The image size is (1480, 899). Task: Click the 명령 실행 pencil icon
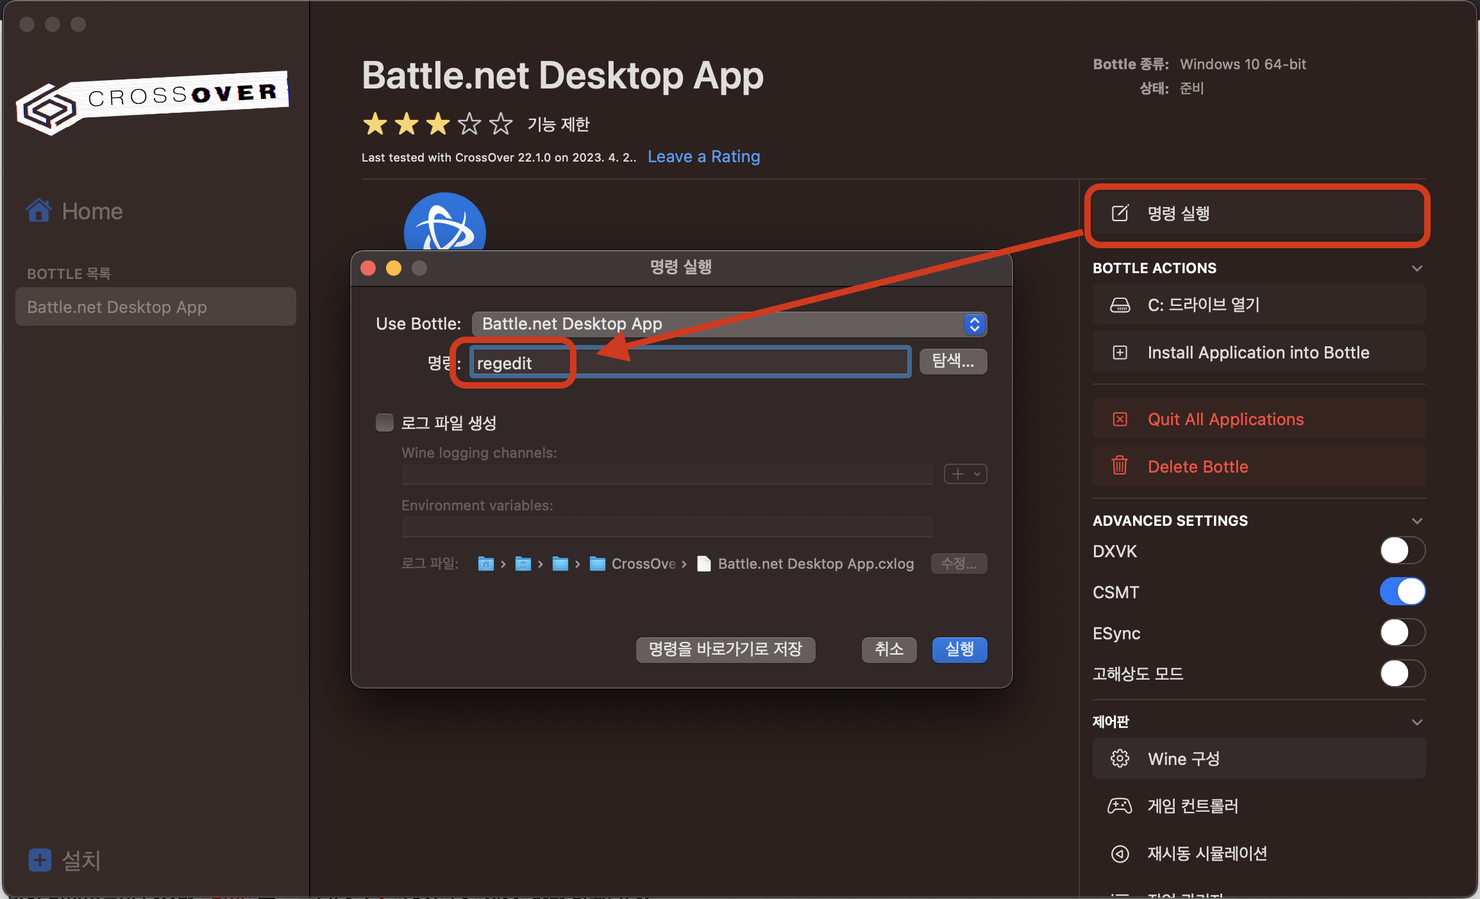pyautogui.click(x=1120, y=213)
